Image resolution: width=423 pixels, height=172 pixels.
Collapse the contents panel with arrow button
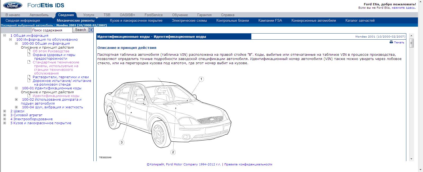(91, 30)
